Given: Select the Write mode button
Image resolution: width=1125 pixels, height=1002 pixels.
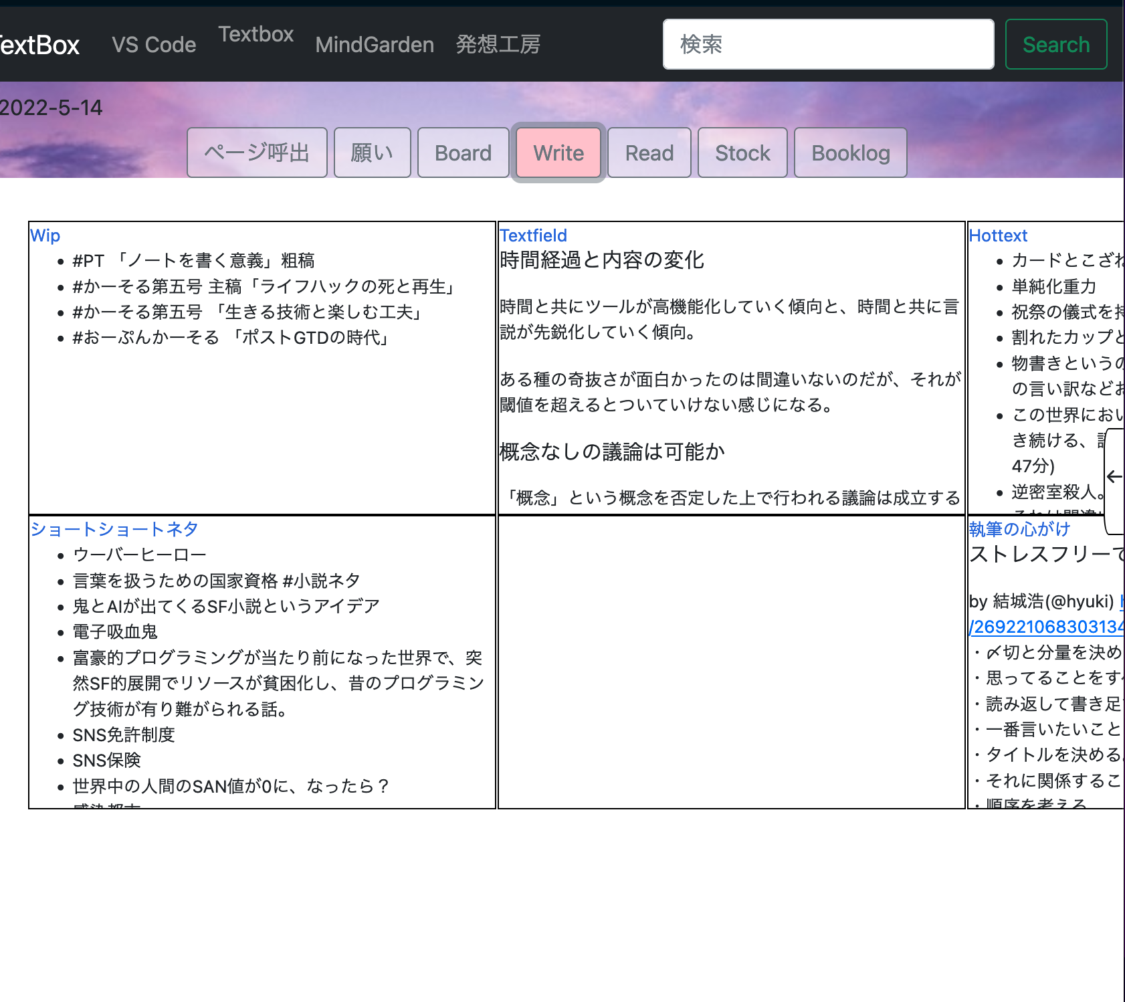Looking at the screenshot, I should 558,153.
